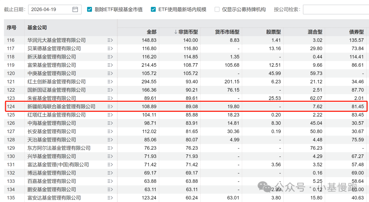Select company name 东方阿尔法基金管理有限公司
369x202 pixels.
(x=59, y=148)
